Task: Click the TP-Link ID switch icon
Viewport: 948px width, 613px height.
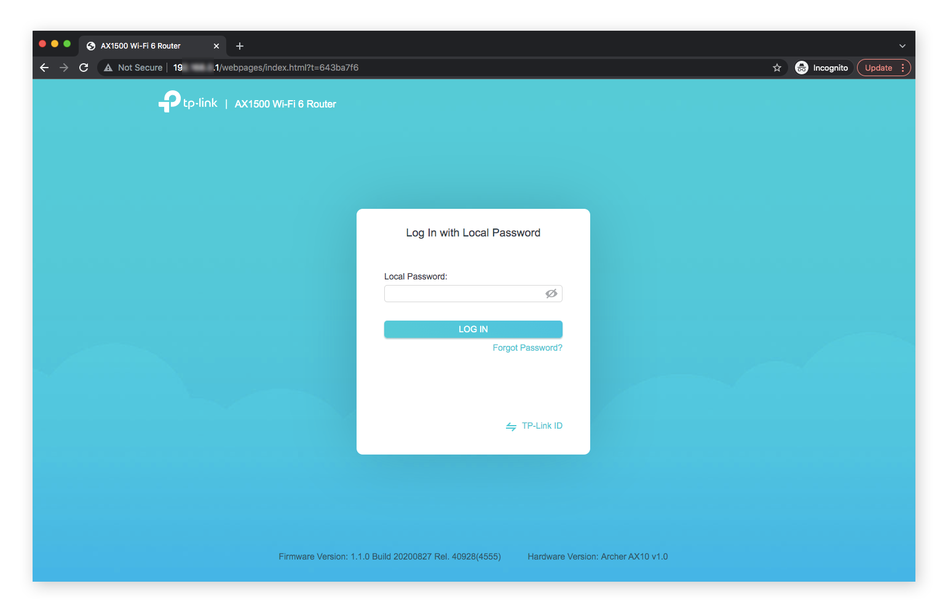Action: coord(511,426)
